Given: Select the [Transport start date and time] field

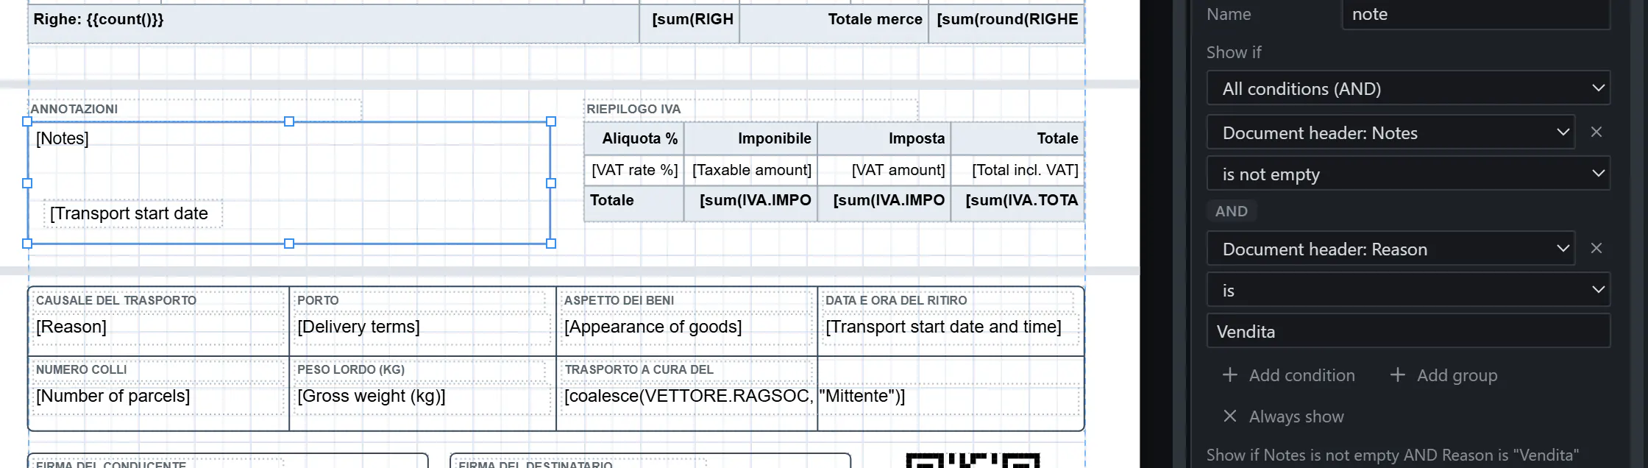Looking at the screenshot, I should point(950,328).
